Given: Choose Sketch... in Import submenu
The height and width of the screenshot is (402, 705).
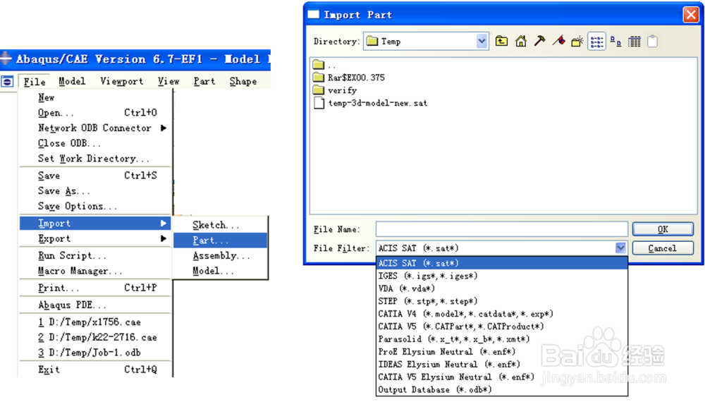Looking at the screenshot, I should [220, 225].
